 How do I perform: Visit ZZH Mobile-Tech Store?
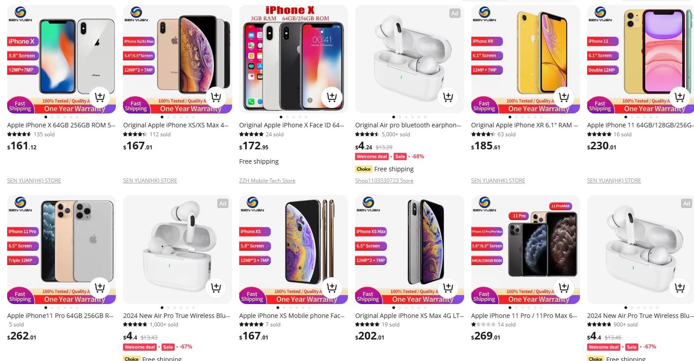267,181
